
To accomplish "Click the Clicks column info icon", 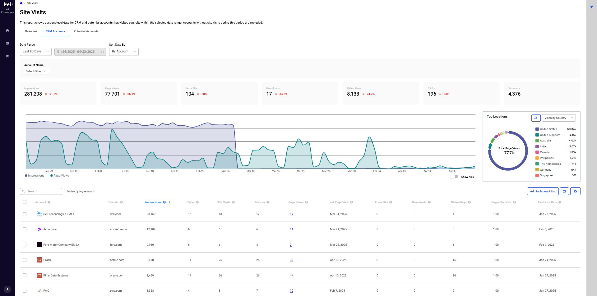I will coord(197,202).
